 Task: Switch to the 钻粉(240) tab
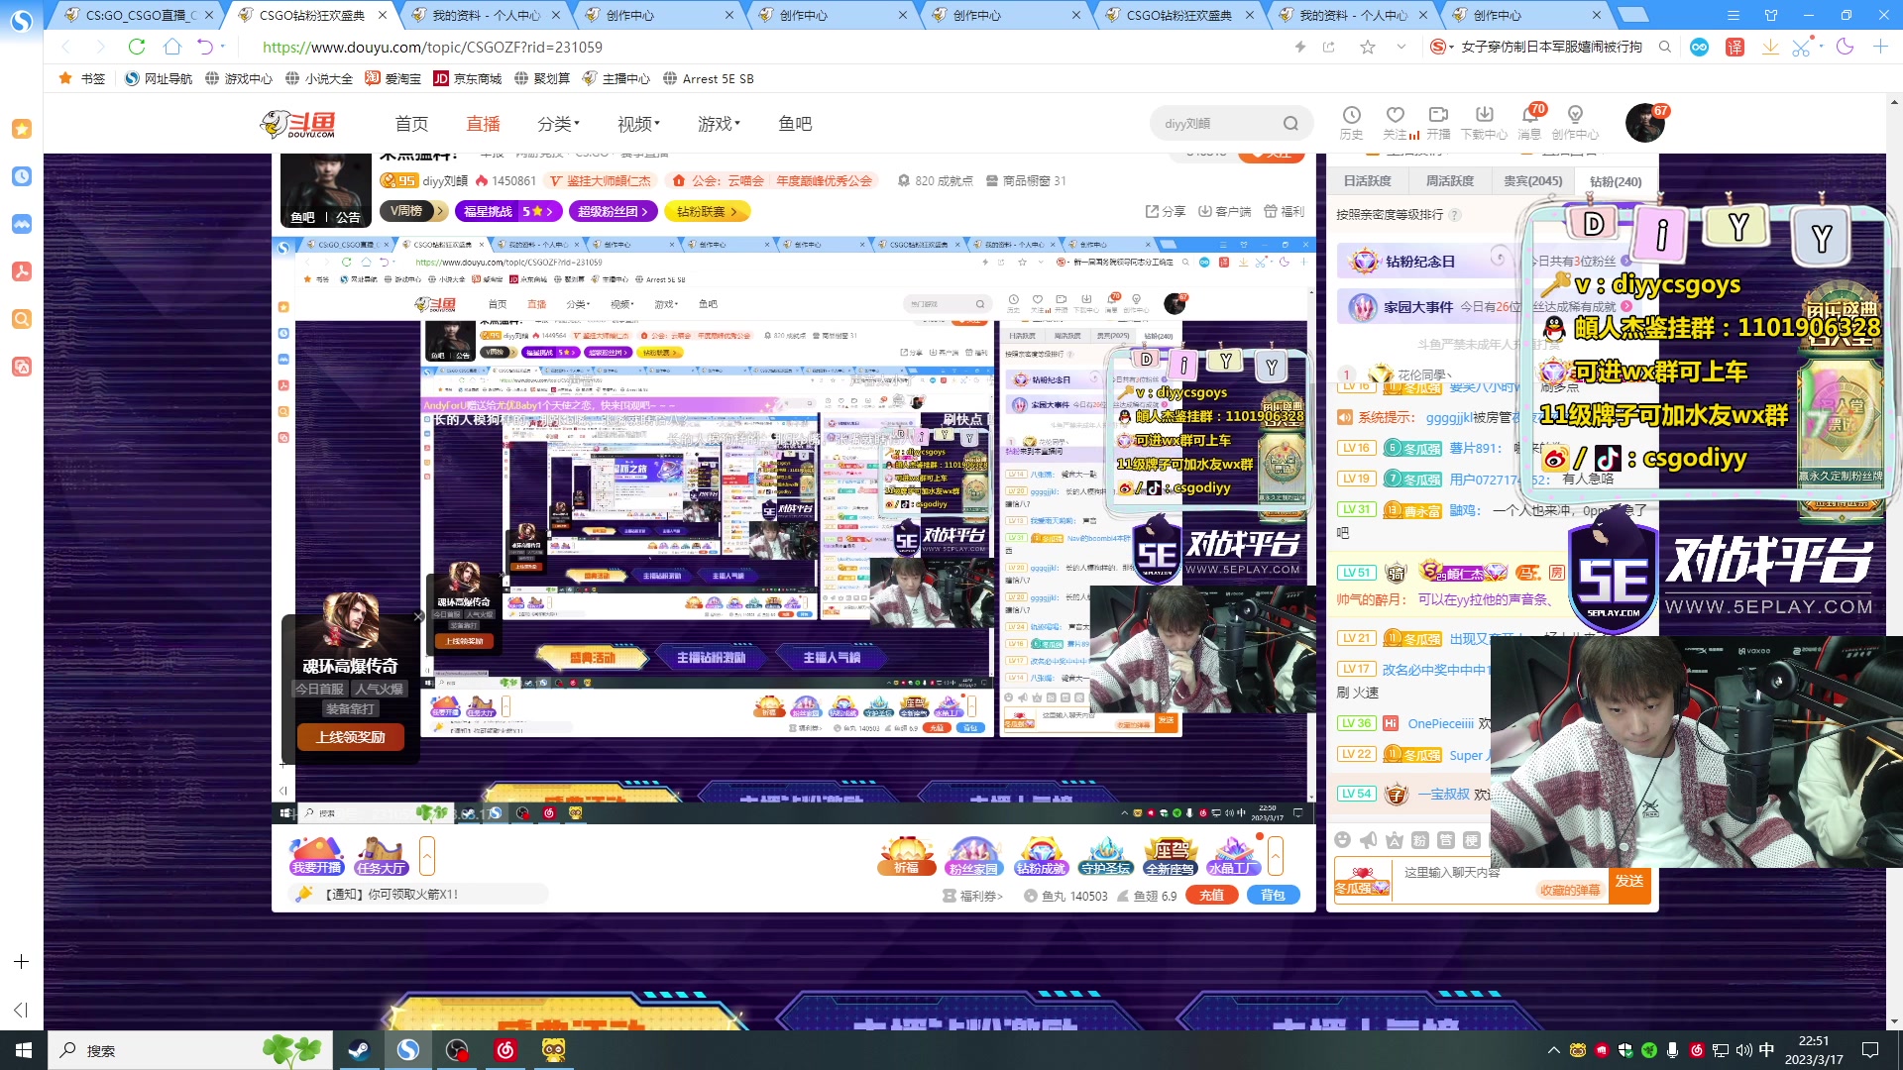(1616, 181)
